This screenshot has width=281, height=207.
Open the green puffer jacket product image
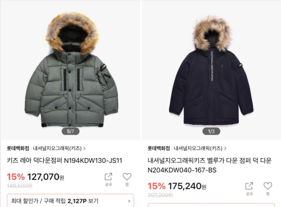click(x=71, y=70)
